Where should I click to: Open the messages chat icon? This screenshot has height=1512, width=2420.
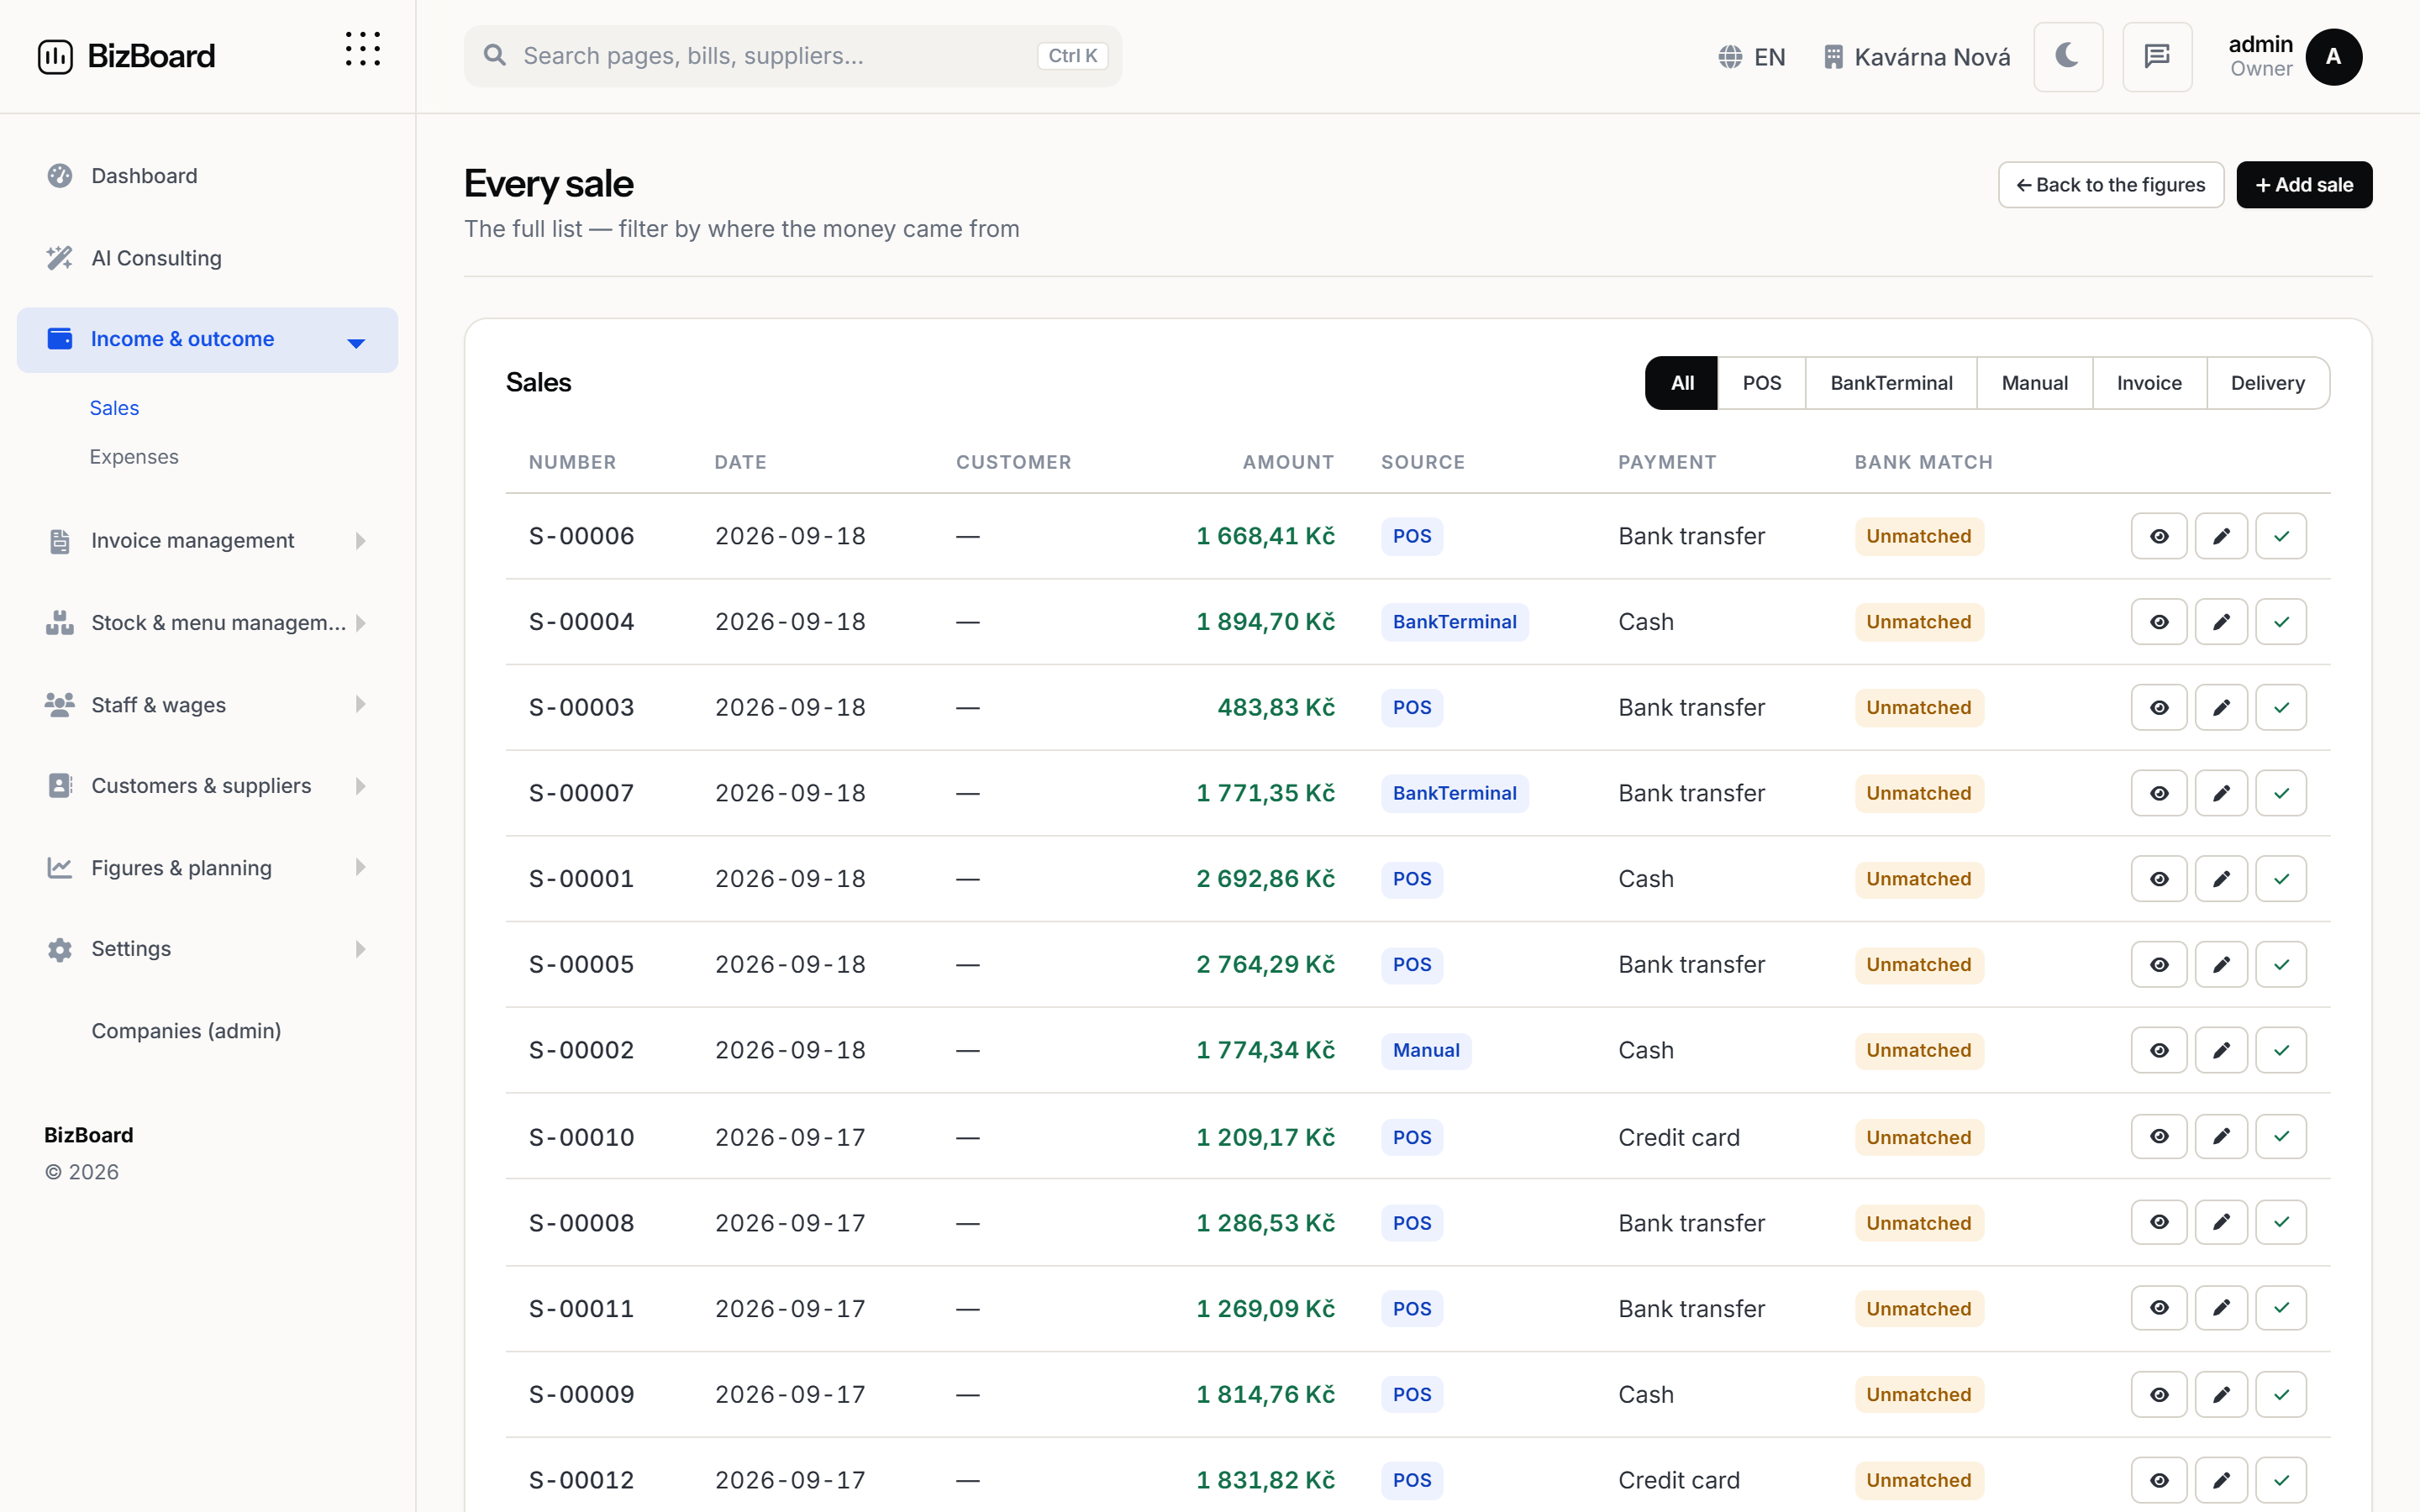tap(2157, 56)
